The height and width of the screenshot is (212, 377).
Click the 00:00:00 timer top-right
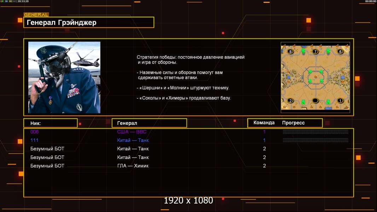(371, 1)
